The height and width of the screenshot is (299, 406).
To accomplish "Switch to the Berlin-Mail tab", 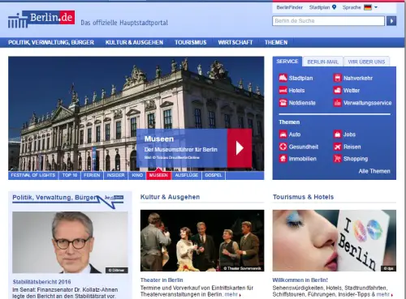I will (323, 62).
